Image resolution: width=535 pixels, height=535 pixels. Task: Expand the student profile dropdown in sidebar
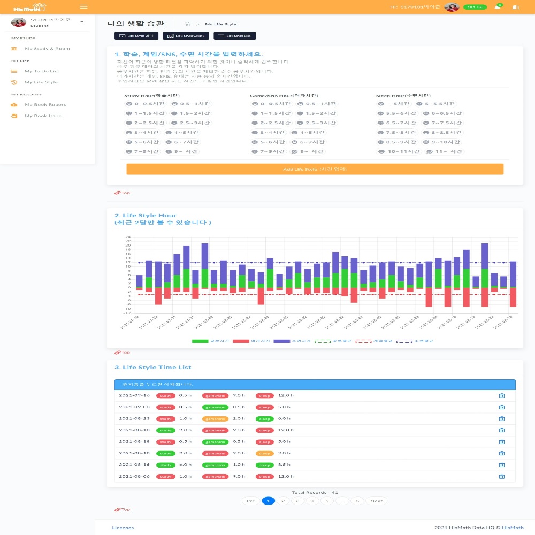pos(82,22)
